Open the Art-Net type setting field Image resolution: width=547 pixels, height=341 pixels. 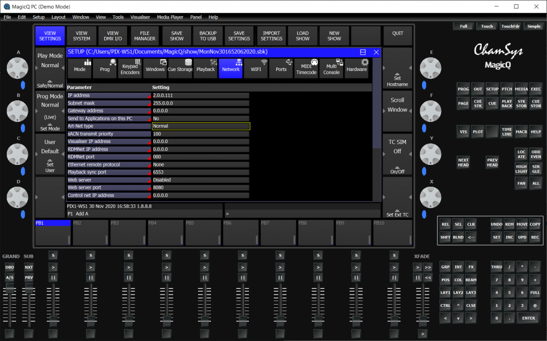(x=200, y=126)
